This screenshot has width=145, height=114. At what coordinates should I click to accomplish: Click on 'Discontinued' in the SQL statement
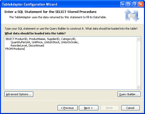pos(36,45)
